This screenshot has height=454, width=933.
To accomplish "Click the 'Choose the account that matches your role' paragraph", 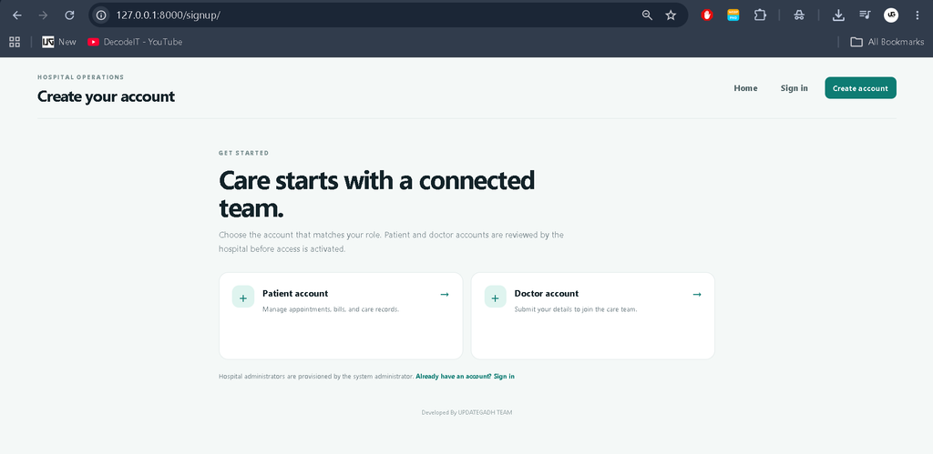I will pos(391,242).
